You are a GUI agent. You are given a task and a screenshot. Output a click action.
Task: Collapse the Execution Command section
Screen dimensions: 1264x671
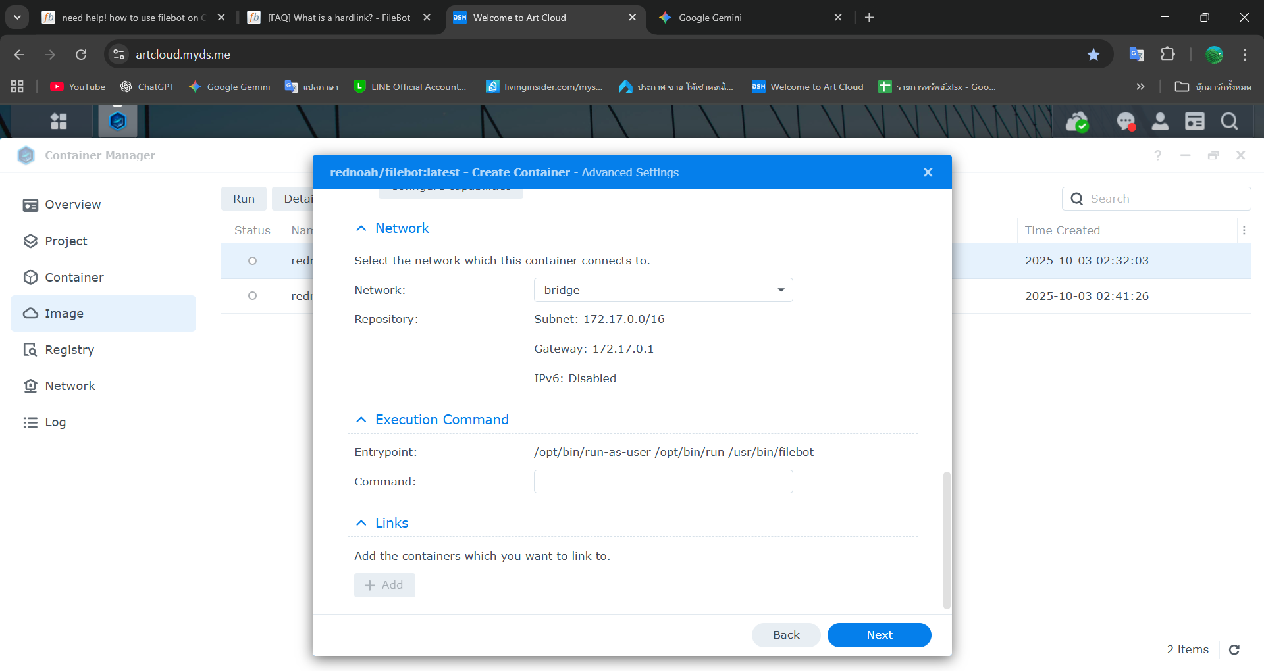(361, 420)
